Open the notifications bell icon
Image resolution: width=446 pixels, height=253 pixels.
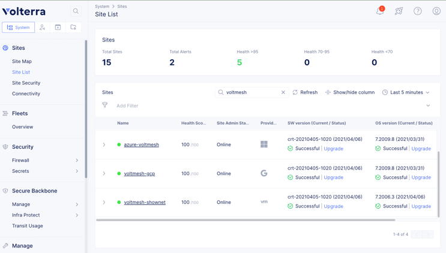(x=380, y=11)
